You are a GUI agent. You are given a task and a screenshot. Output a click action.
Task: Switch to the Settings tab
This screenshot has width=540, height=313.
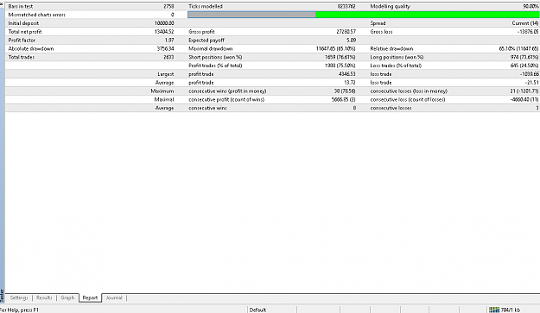point(19,297)
